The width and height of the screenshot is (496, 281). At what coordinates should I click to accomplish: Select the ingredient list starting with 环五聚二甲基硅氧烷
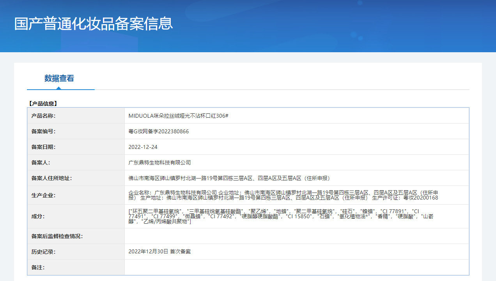281,216
